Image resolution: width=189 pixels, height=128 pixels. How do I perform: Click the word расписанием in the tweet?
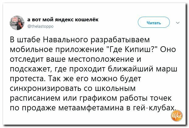35,99
